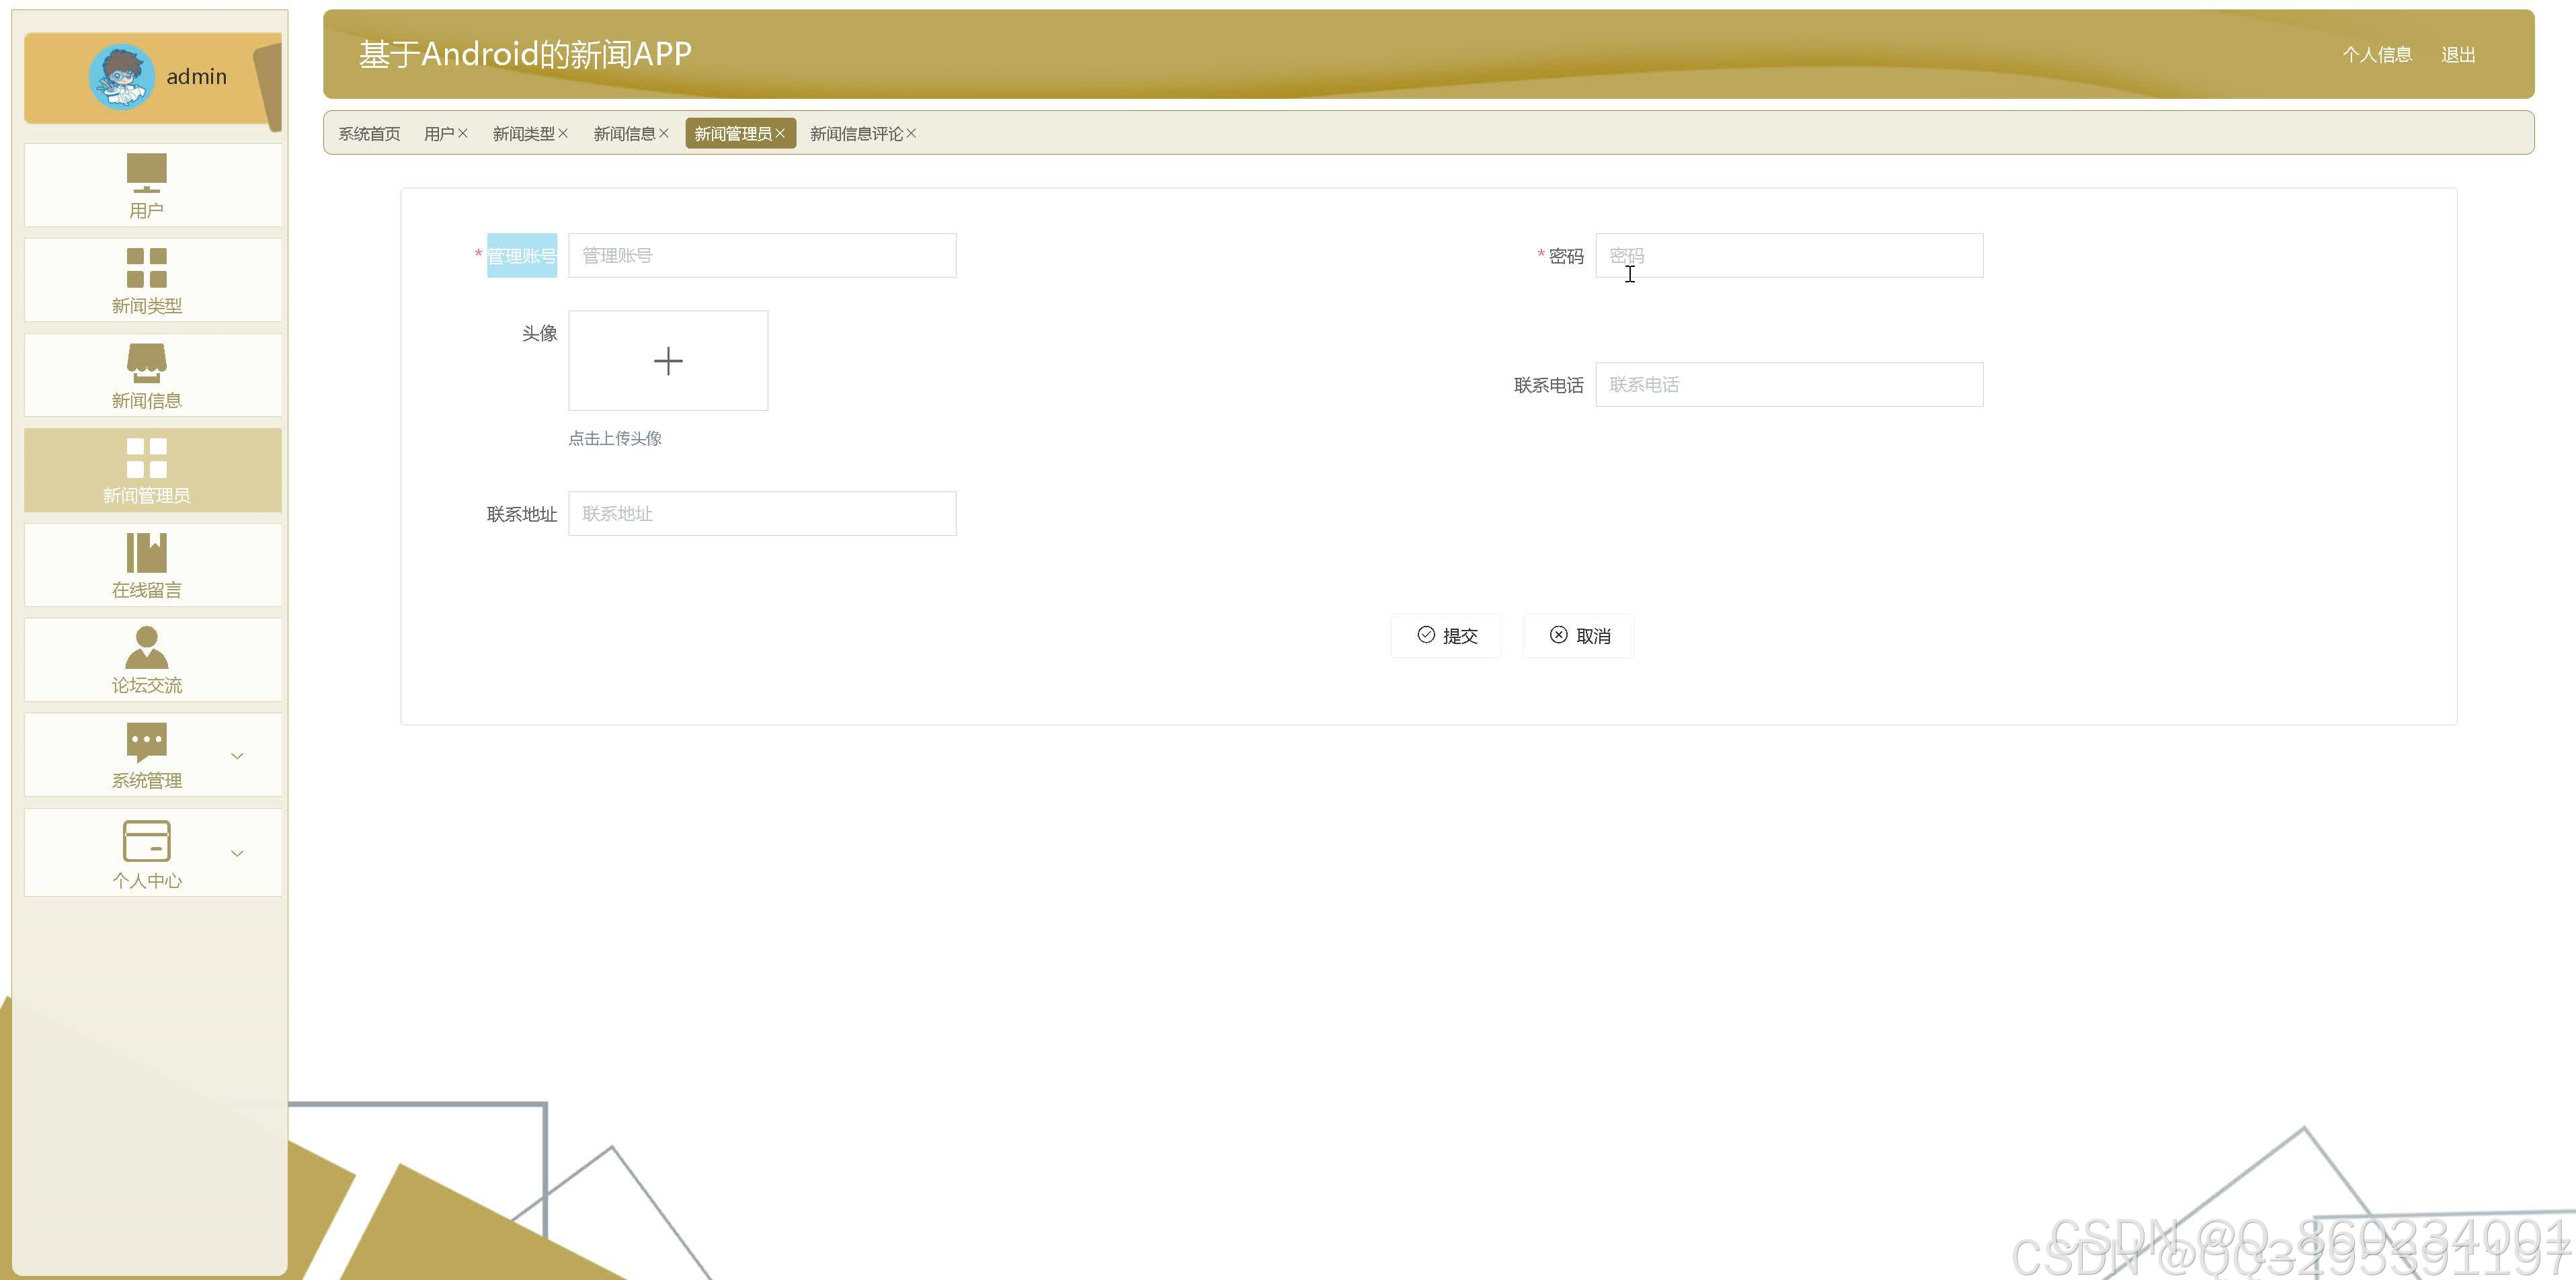Click the 论坛交流 person icon

click(x=146, y=647)
